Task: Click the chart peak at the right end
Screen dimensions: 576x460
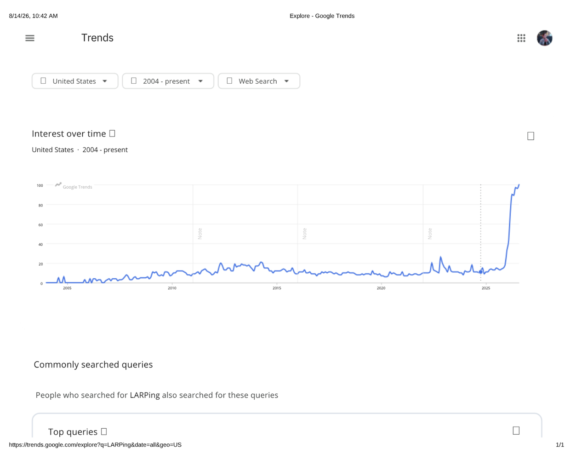Action: coord(519,185)
